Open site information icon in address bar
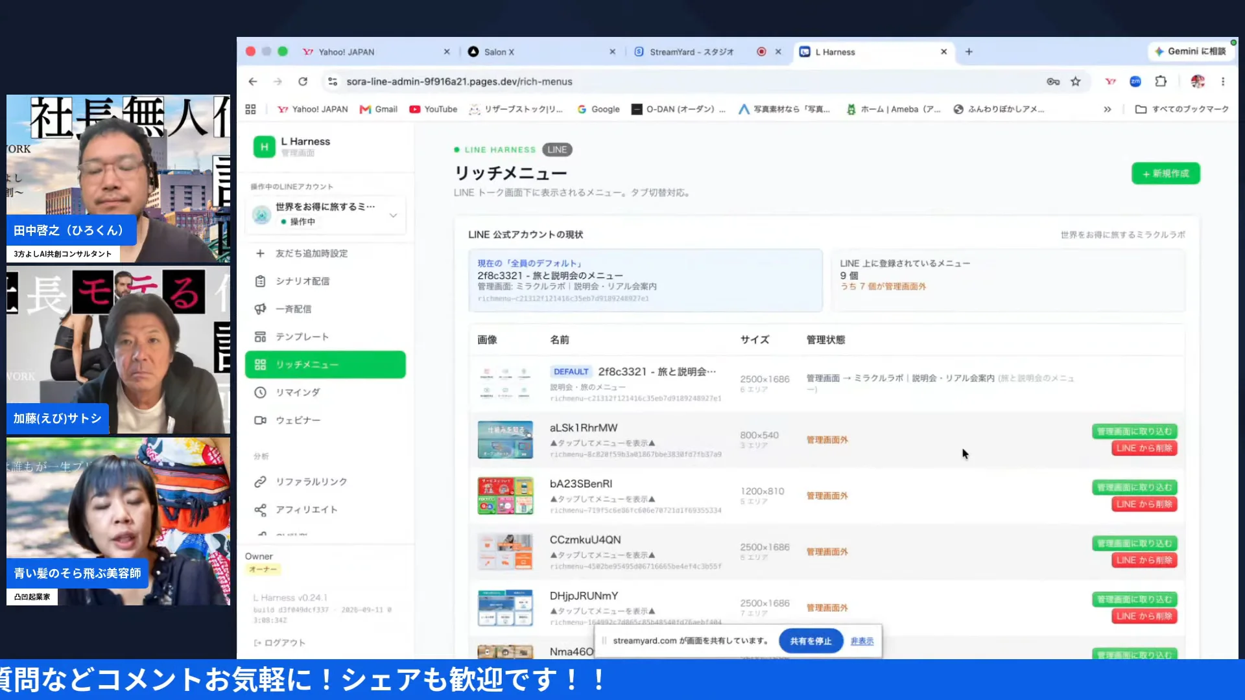 333,82
